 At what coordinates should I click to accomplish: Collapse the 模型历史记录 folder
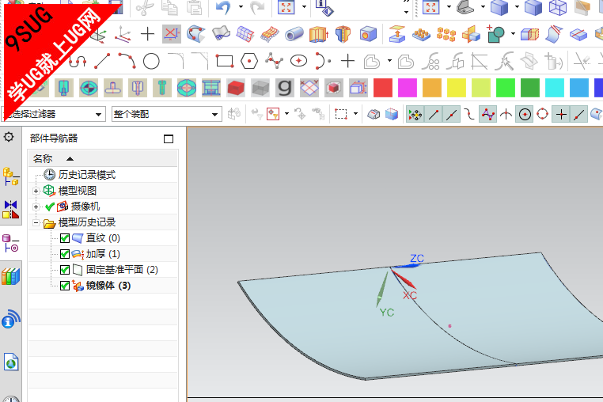point(36,222)
